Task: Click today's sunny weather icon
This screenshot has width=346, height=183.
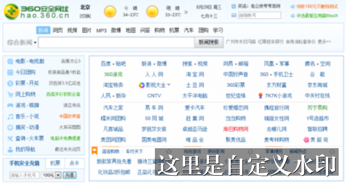Action: [110, 12]
